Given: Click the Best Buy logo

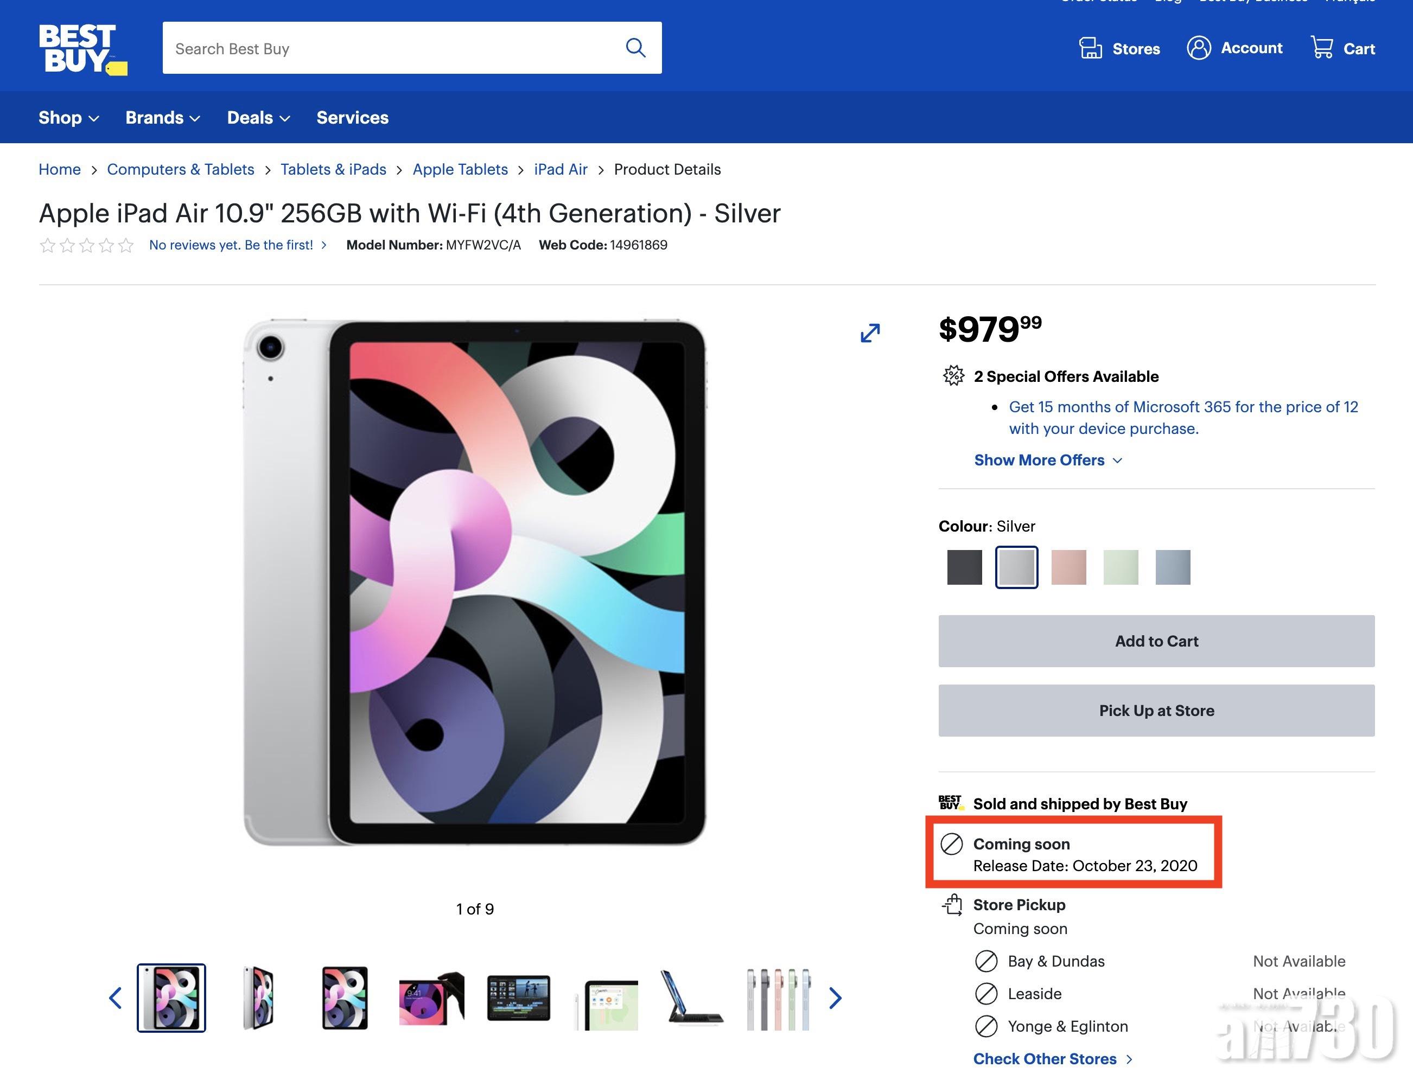Looking at the screenshot, I should 82,49.
